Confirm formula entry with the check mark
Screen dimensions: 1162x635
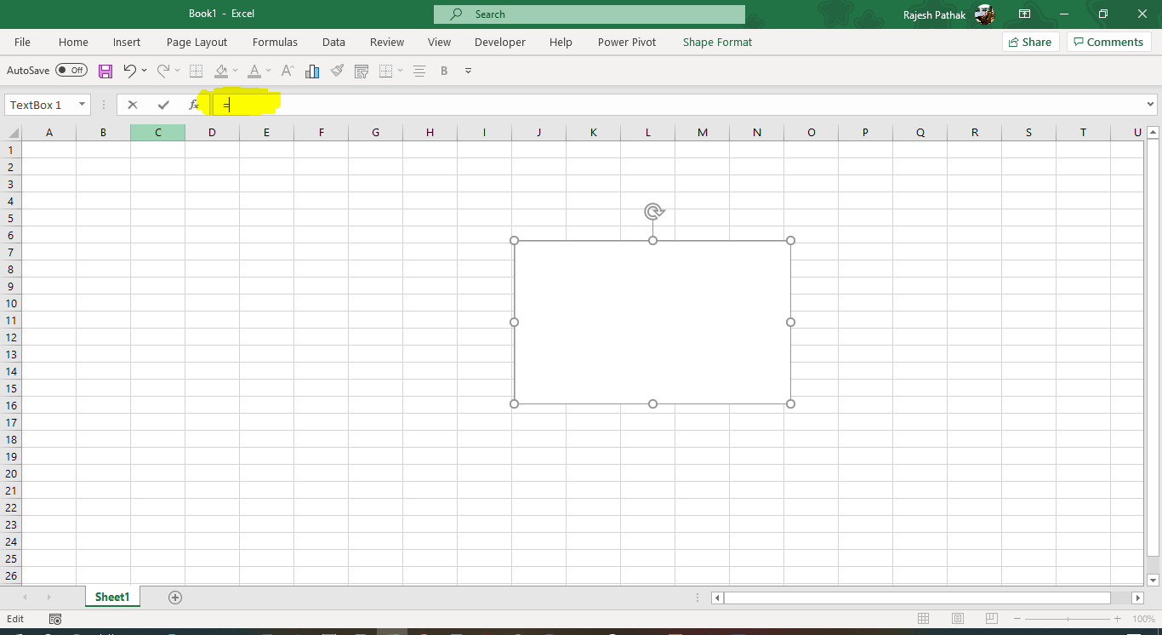pos(163,104)
